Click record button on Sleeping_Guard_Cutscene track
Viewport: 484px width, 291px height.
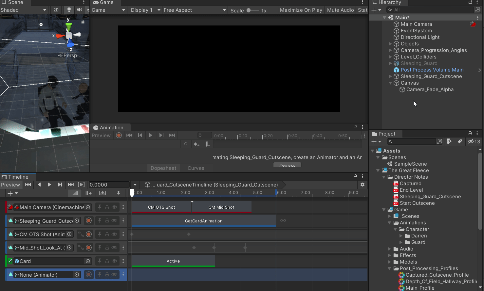click(89, 221)
